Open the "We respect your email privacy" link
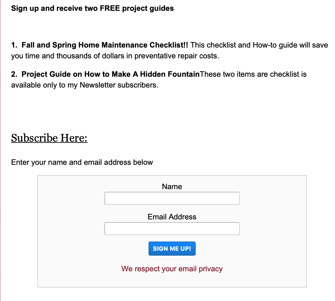335x301 pixels. [172, 269]
